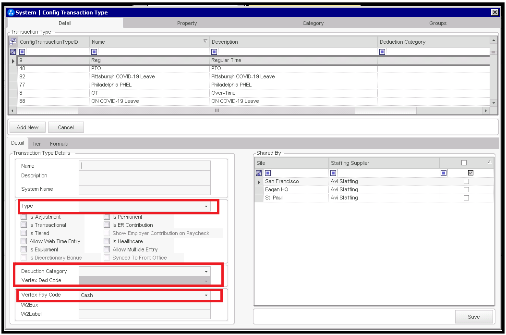Click the app icon in title bar
The height and width of the screenshot is (335, 506).
click(11, 12)
